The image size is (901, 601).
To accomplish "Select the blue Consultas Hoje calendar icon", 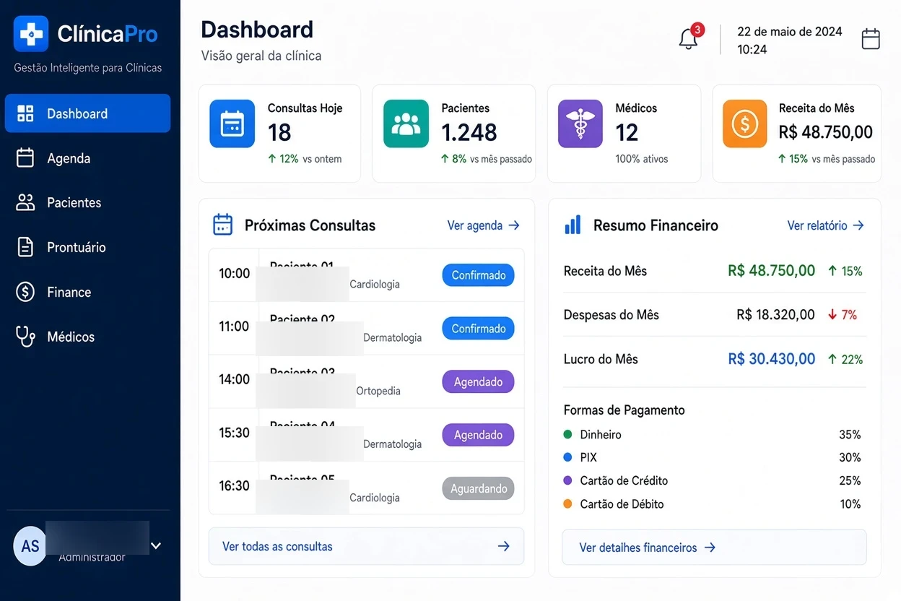I will 232,124.
